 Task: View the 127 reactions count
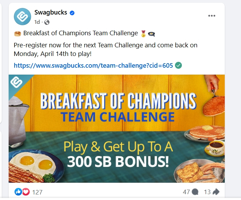(x=37, y=192)
